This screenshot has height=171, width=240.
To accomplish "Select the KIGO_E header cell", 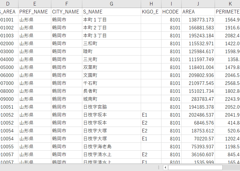I will point(151,12).
